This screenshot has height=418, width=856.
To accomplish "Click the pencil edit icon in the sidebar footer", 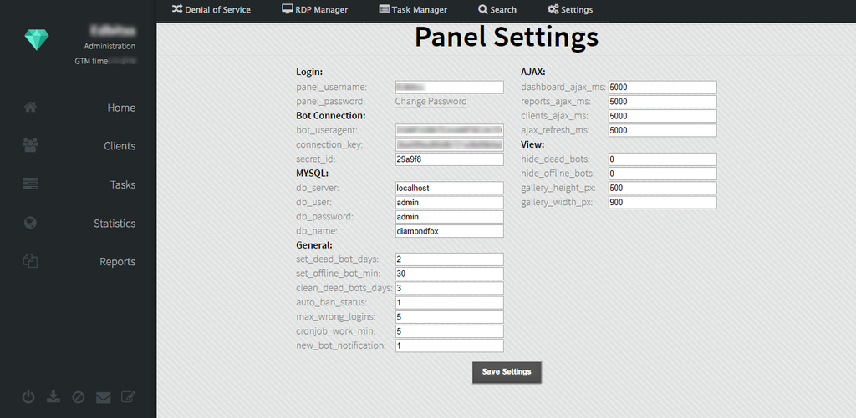I will click(128, 397).
